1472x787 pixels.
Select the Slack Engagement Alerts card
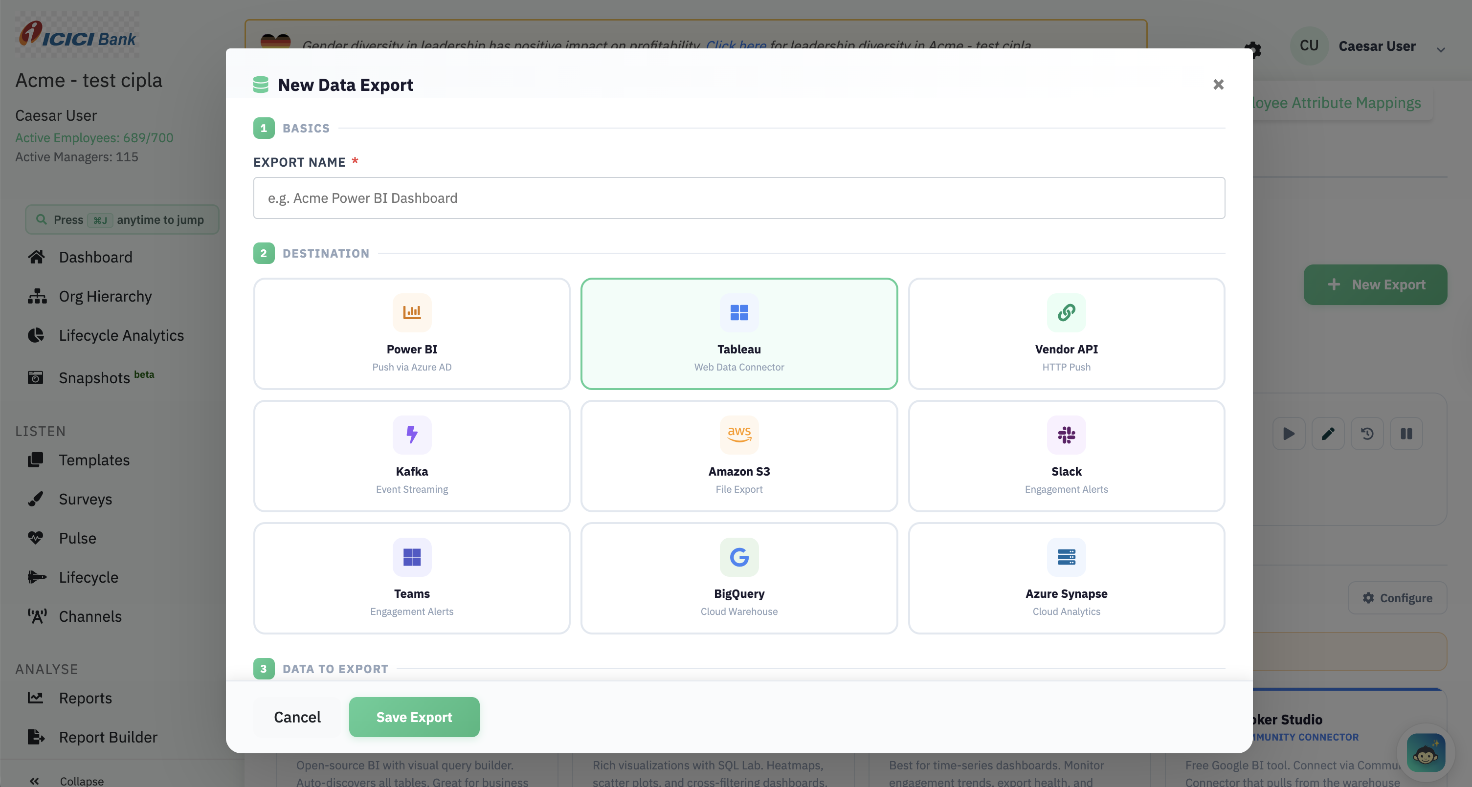(1066, 456)
